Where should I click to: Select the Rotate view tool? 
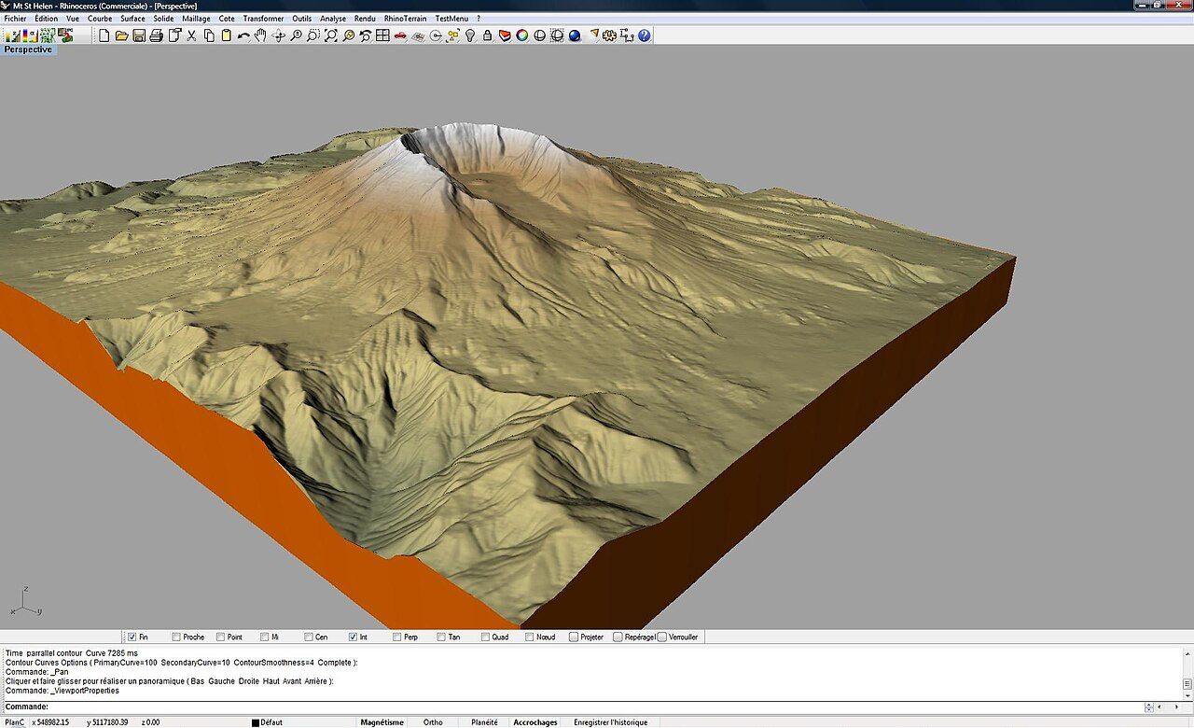278,35
